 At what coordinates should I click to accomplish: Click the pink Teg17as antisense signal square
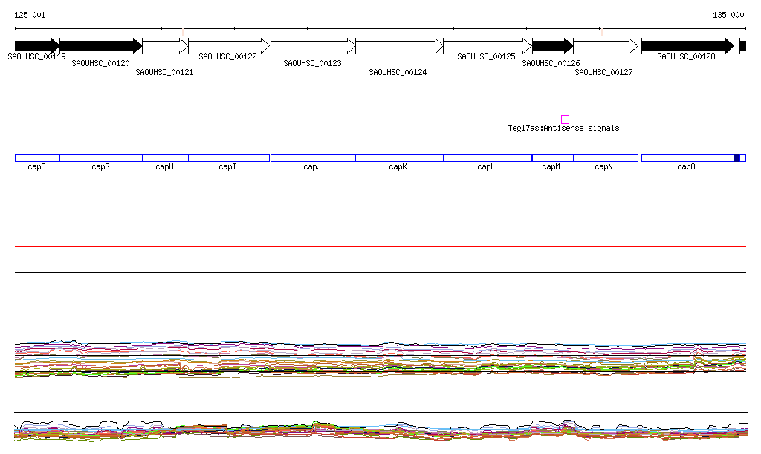(565, 119)
